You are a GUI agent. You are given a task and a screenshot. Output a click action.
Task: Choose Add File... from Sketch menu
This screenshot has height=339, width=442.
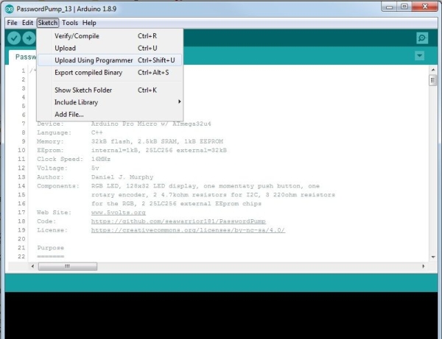110,115
